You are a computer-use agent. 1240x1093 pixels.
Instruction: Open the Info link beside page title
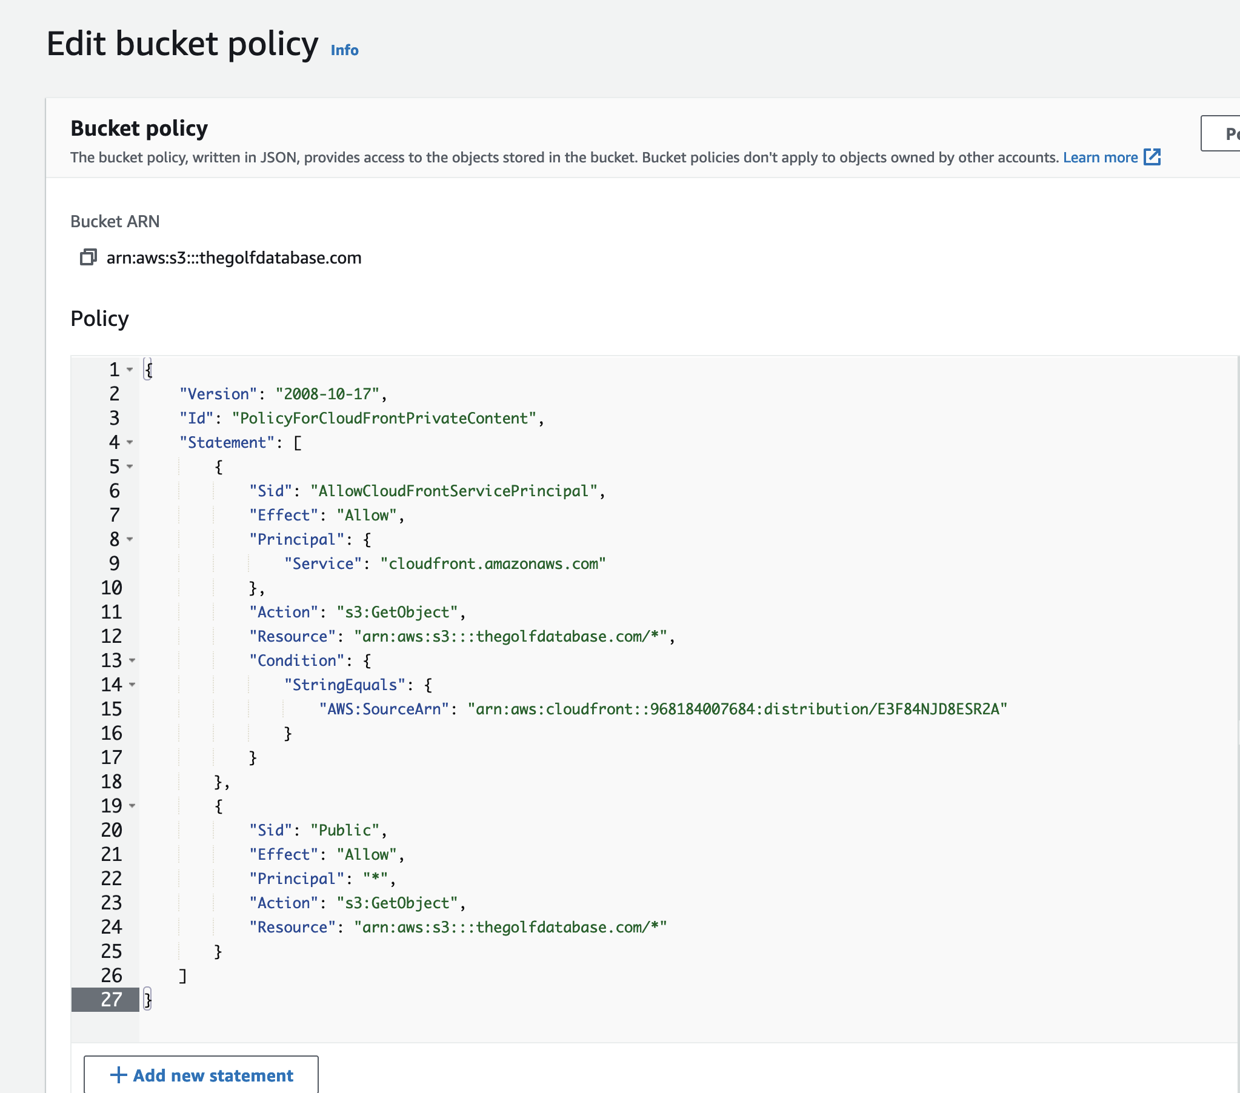click(x=344, y=50)
